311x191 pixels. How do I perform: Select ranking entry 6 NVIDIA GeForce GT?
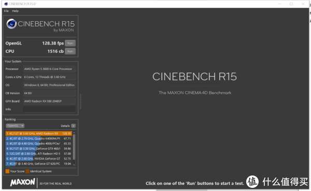coord(39,159)
